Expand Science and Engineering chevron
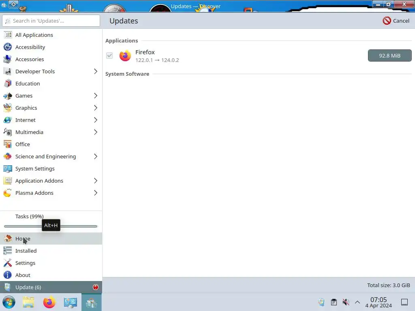 [x=96, y=157]
